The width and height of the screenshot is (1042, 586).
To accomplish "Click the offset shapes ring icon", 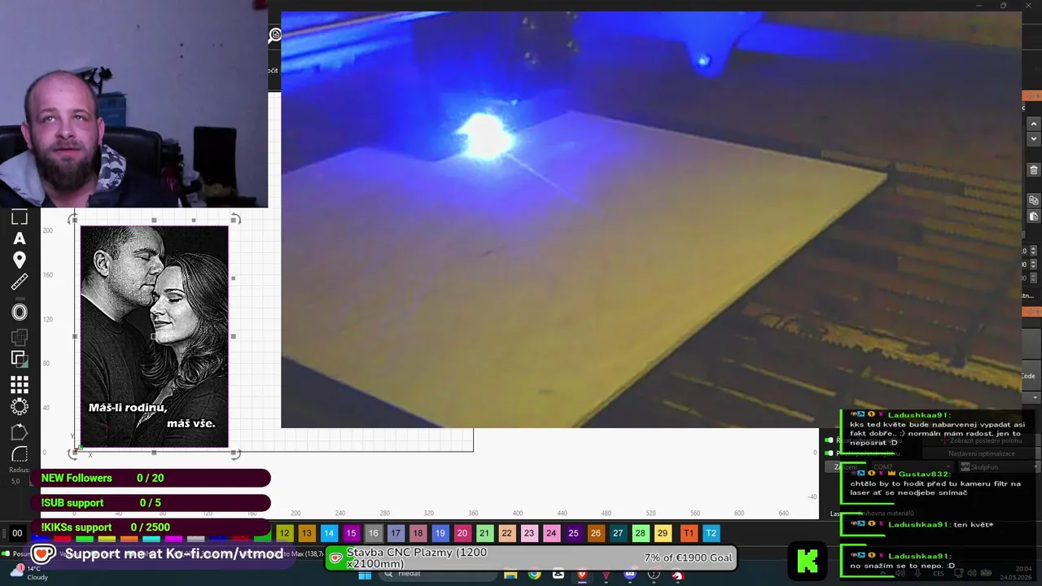I will coord(19,313).
